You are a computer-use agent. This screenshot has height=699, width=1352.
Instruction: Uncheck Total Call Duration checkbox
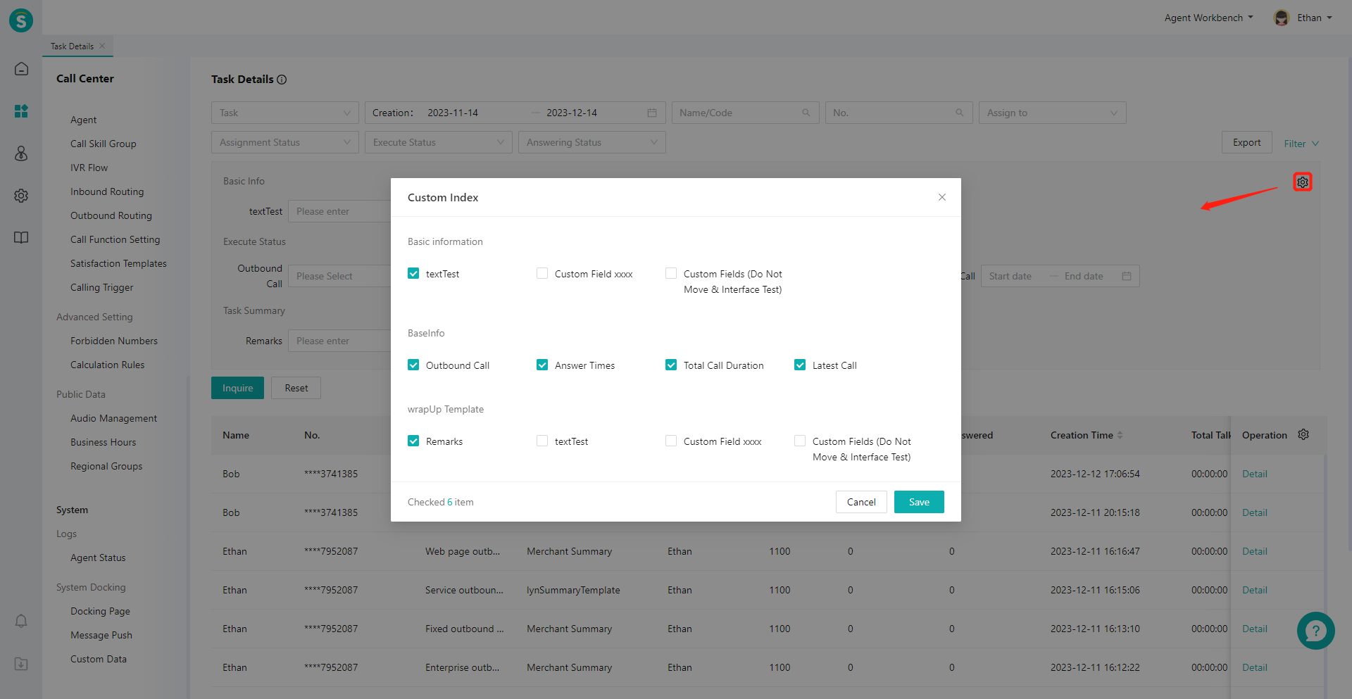point(671,365)
